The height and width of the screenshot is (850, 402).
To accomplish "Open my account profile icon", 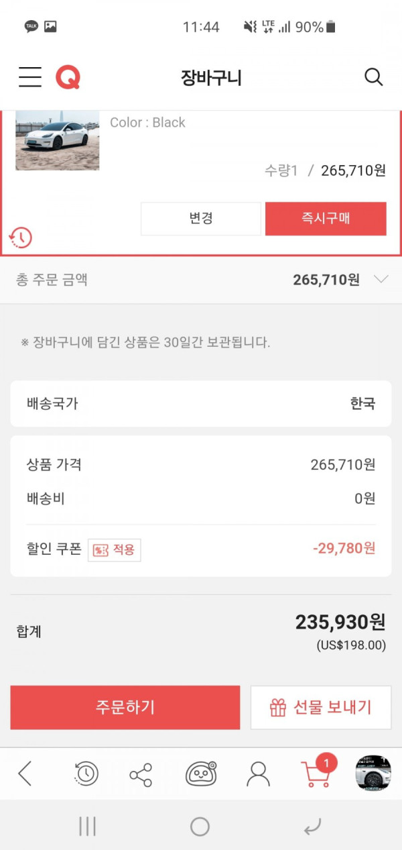I will coord(258,774).
